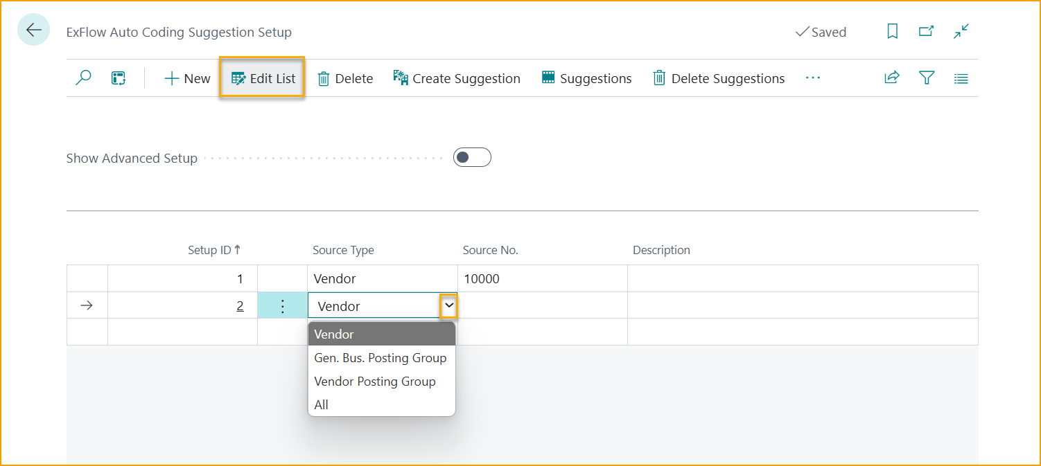The width and height of the screenshot is (1041, 466).
Task: Click the analysis view icon beside search
Action: (x=119, y=78)
